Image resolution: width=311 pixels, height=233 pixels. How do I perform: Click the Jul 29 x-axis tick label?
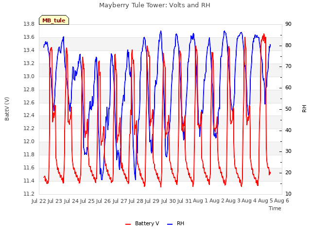click(x=152, y=201)
